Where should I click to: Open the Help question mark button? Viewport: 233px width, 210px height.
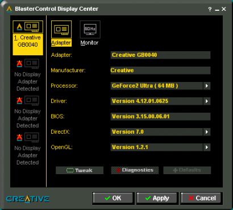point(210,9)
